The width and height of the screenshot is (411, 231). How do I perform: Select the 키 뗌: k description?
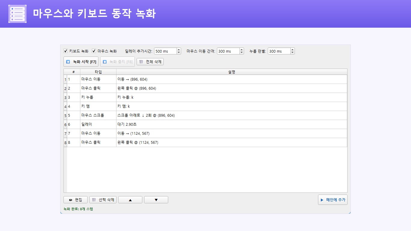coord(232,106)
